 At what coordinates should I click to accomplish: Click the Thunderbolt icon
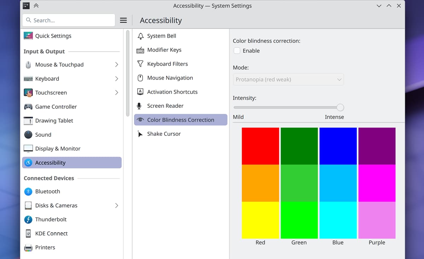coord(28,220)
